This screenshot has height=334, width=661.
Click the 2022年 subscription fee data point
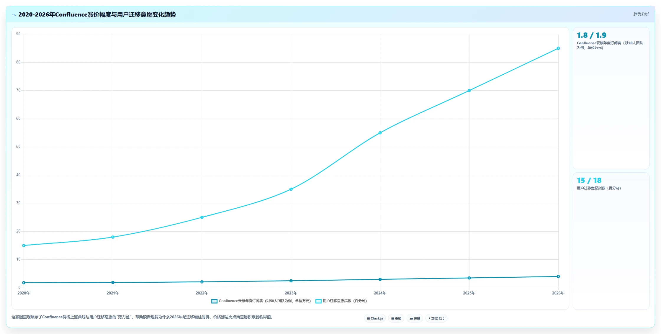[x=202, y=282]
